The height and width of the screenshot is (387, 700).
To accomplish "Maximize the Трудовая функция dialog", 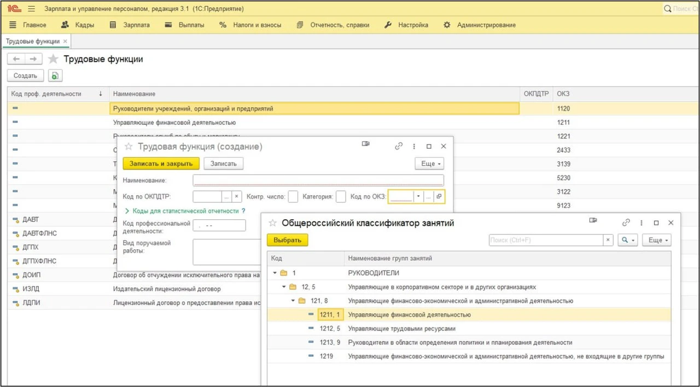I will (429, 146).
